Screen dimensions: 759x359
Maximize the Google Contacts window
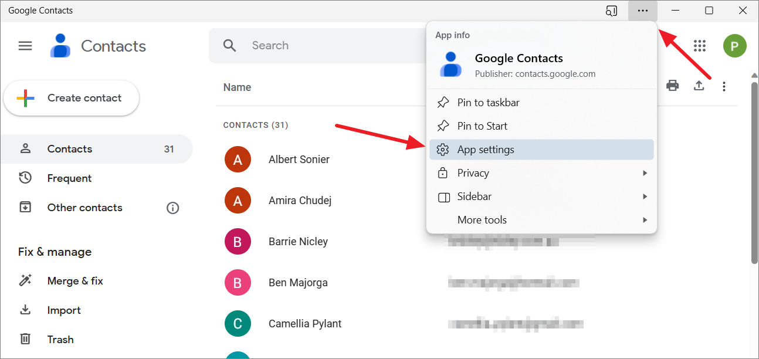pyautogui.click(x=709, y=11)
